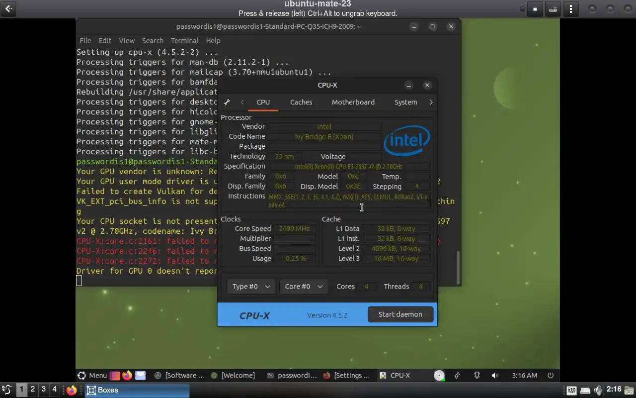Open the terminal File menu
The height and width of the screenshot is (398, 636).
pos(85,40)
